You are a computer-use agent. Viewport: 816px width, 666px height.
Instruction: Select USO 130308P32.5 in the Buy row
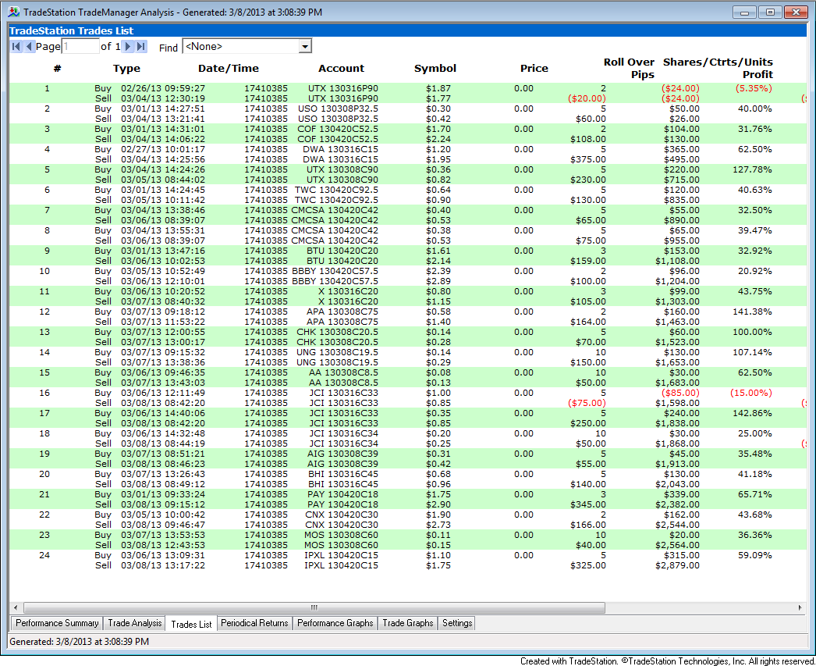[339, 109]
